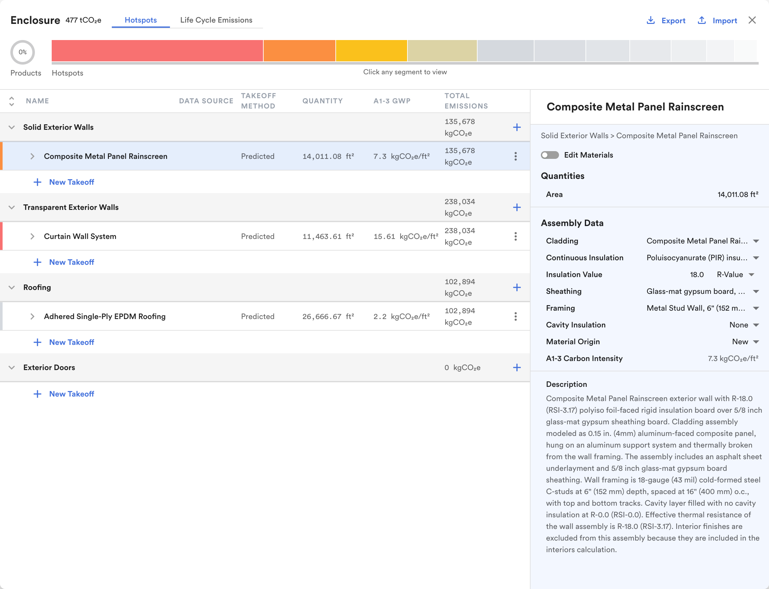Collapse the Exterior Doors group
The height and width of the screenshot is (589, 769).
[12, 367]
